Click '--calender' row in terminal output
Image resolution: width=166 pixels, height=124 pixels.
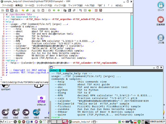(101, 101)
